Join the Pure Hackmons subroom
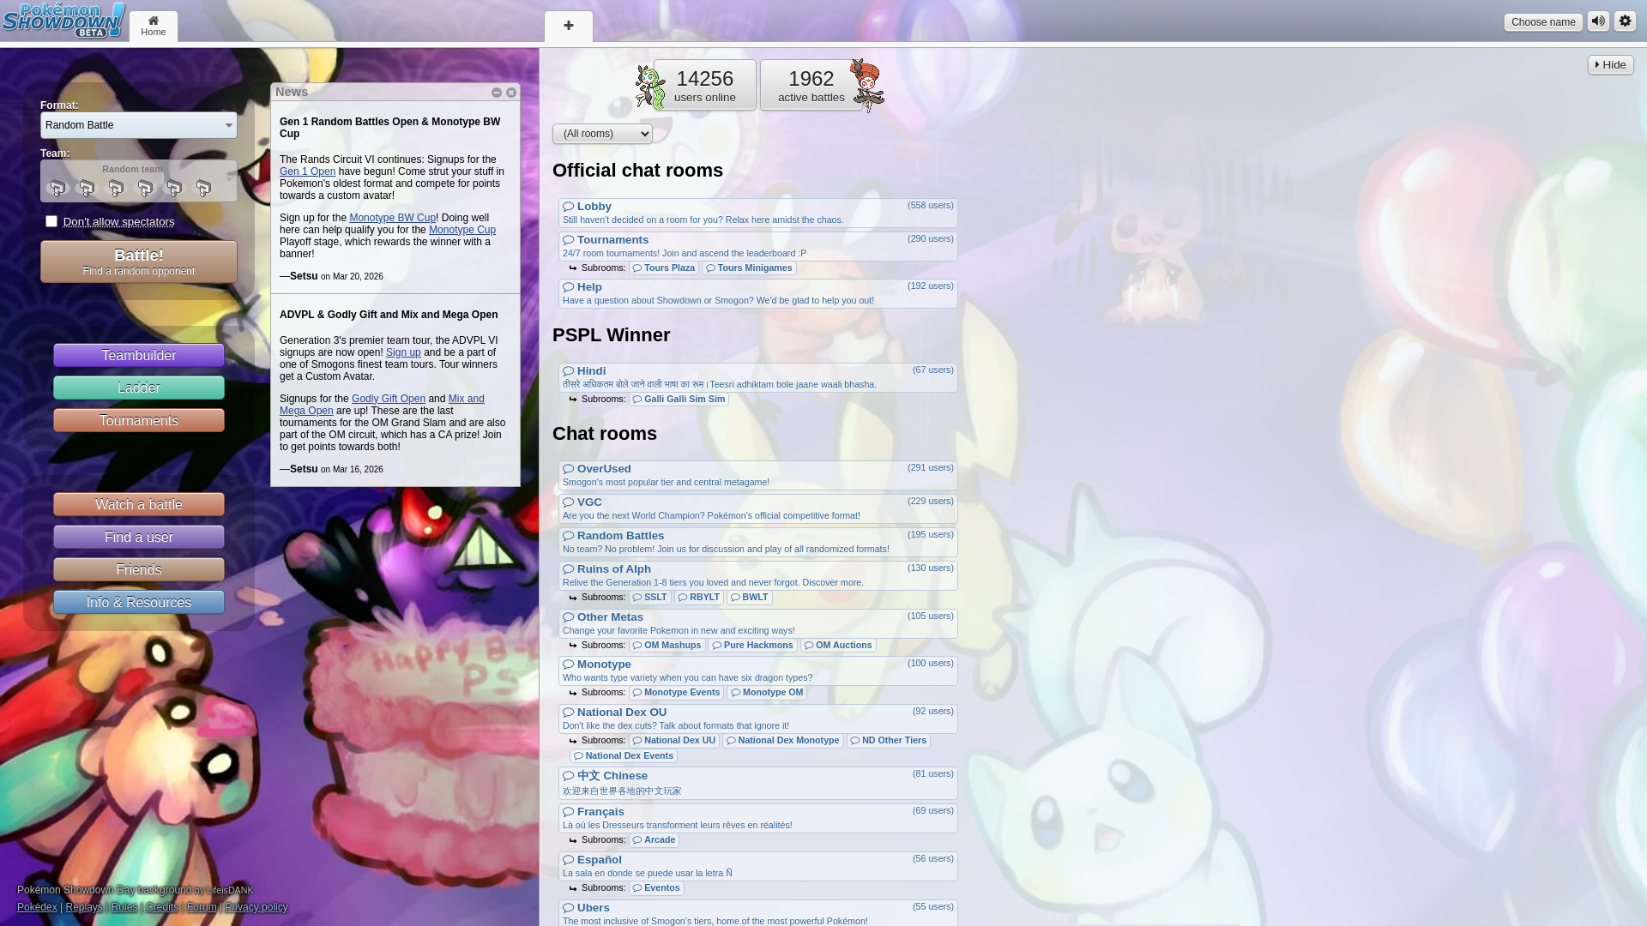Screen dimensions: 1647x926 click(752, 646)
